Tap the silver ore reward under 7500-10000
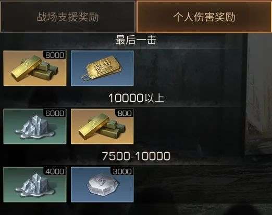This screenshot has width=272, height=215. point(35,184)
